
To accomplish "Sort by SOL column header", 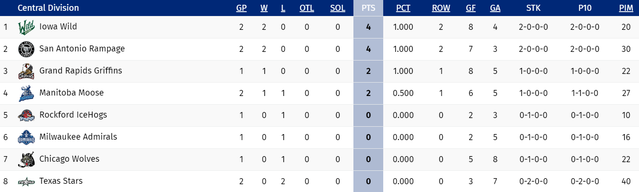I will click(337, 8).
